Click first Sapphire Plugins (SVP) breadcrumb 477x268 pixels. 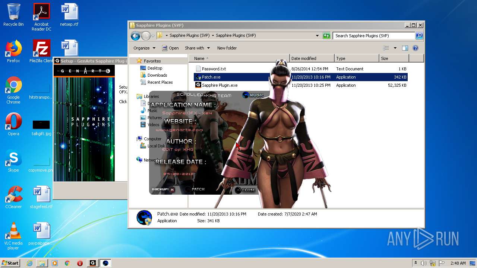click(190, 36)
